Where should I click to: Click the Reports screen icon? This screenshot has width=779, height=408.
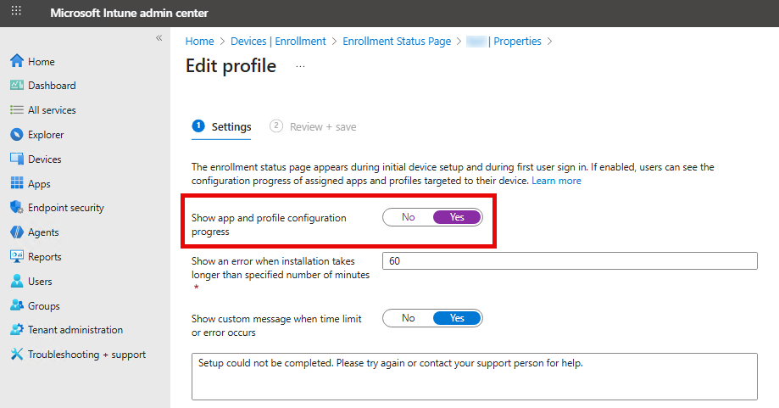coord(17,256)
